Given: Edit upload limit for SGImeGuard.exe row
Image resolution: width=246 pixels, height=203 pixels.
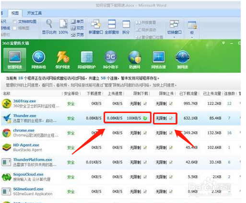Looking at the screenshot, I should pyautogui.click(x=171, y=192).
